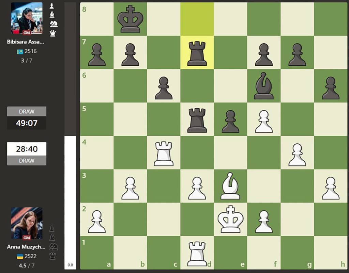
Task: Click the DRAW label below the 28:40 clock
Action: [x=27, y=161]
